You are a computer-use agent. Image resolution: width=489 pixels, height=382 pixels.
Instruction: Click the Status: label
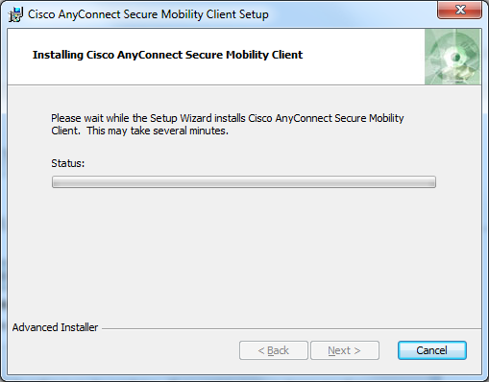(68, 163)
